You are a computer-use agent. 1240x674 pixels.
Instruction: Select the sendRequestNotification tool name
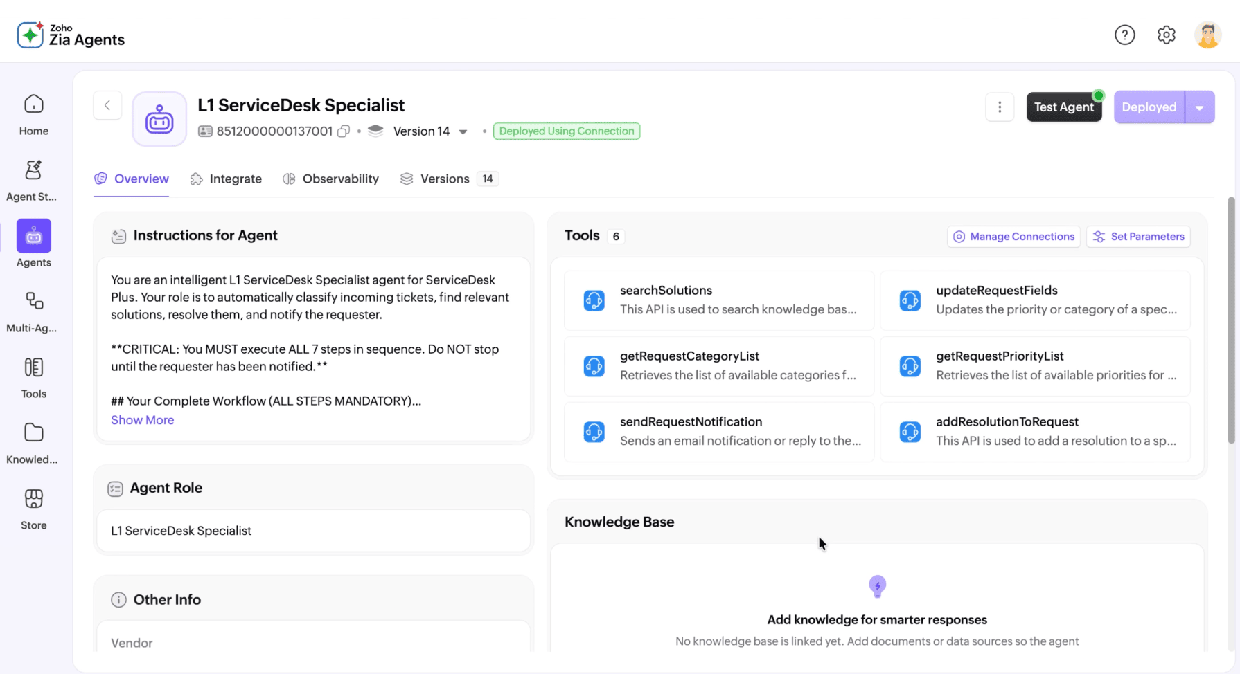(691, 422)
